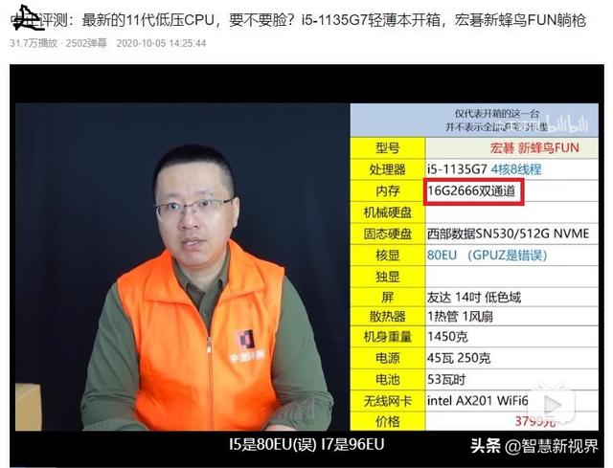Click the 友达 14吋 低色域 cell

(x=511, y=298)
